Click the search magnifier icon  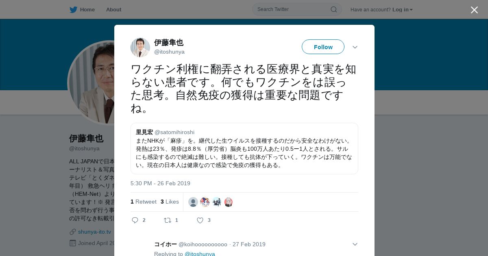pyautogui.click(x=333, y=9)
